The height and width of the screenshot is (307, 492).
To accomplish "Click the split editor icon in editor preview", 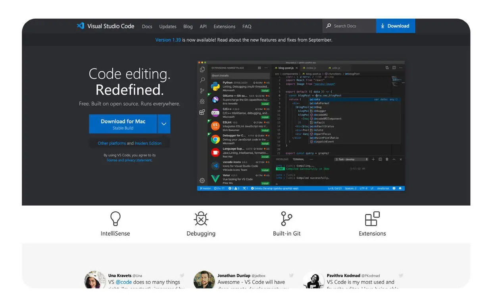I will point(394,68).
